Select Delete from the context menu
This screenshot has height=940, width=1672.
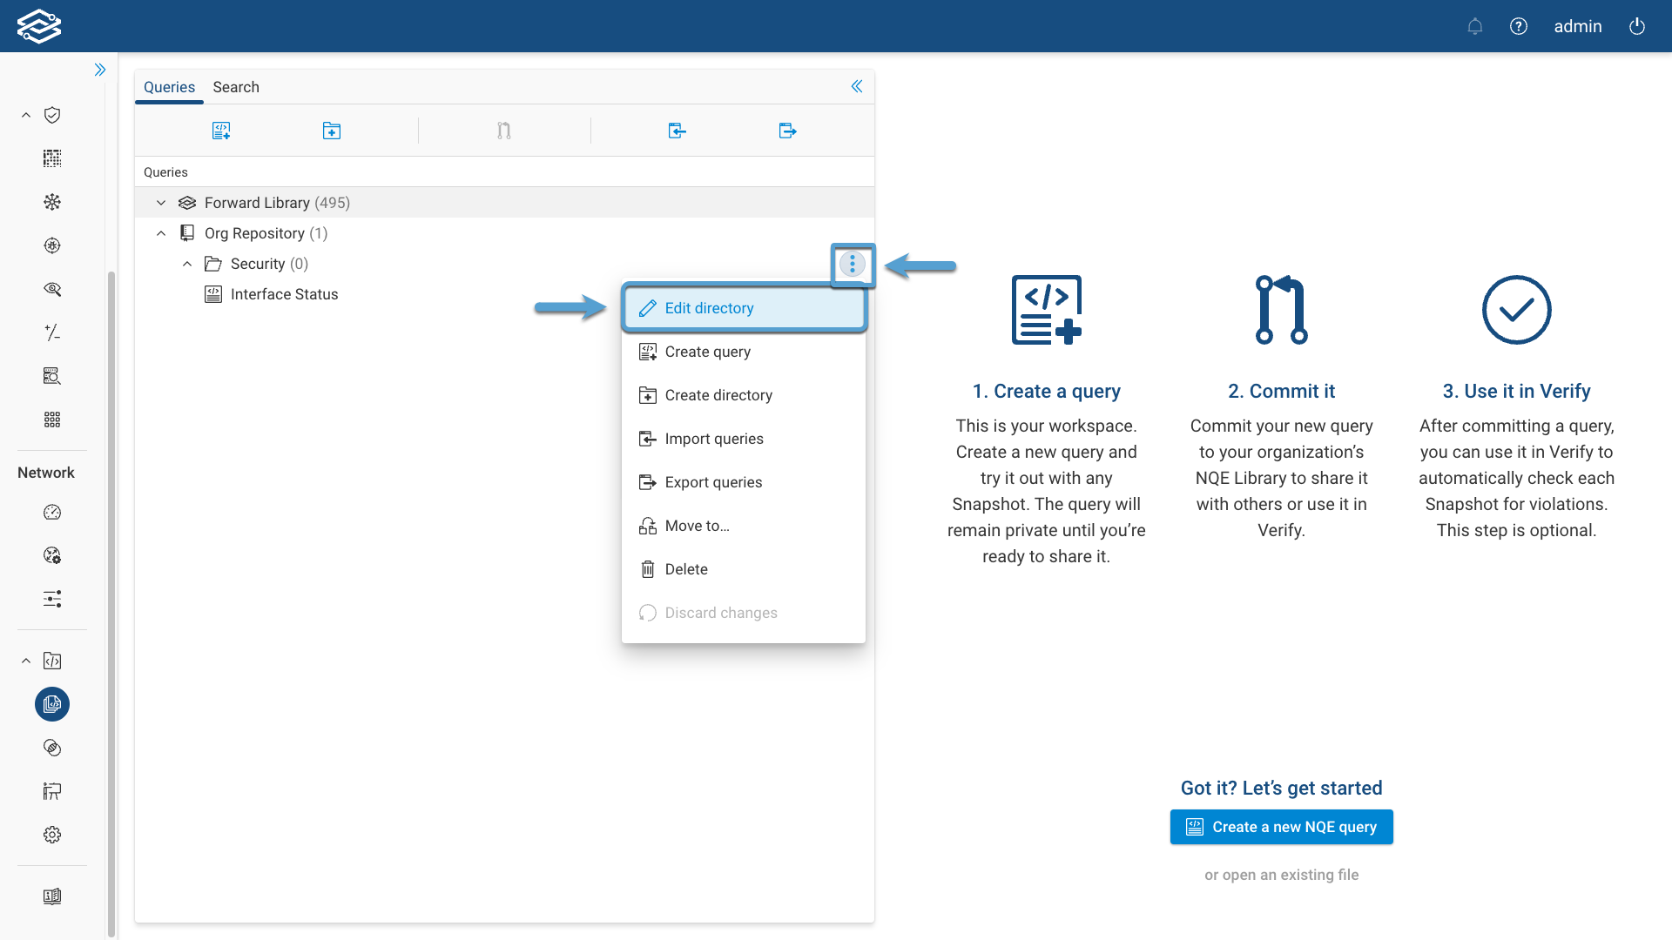pyautogui.click(x=685, y=569)
